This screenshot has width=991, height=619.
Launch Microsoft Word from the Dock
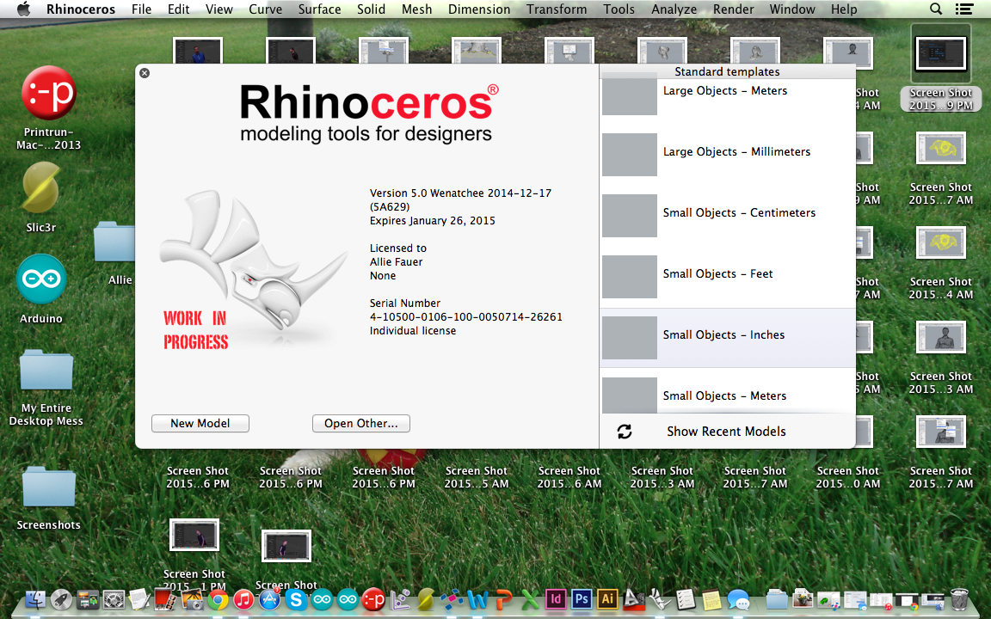[477, 600]
